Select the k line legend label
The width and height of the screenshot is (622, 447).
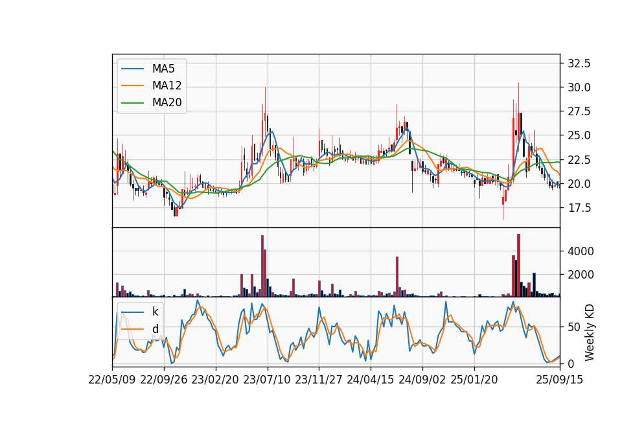coord(155,312)
